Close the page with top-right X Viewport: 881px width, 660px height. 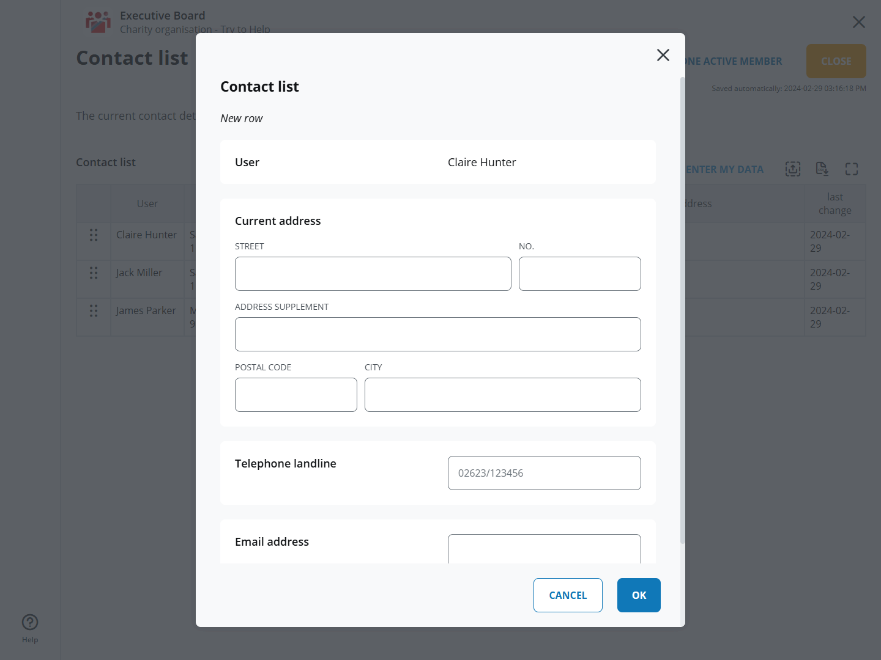[858, 23]
